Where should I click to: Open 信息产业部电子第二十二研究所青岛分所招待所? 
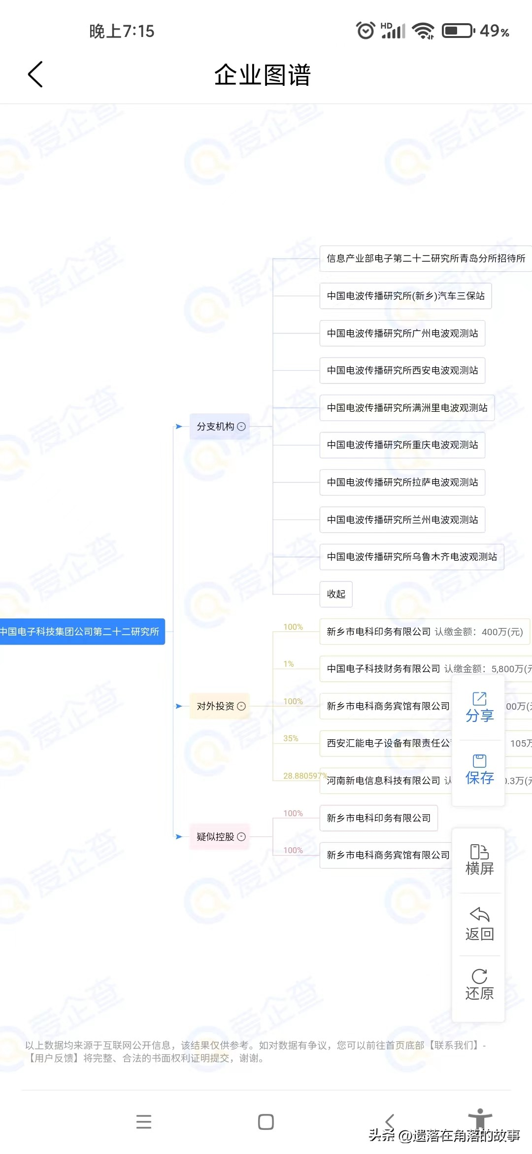[426, 258]
